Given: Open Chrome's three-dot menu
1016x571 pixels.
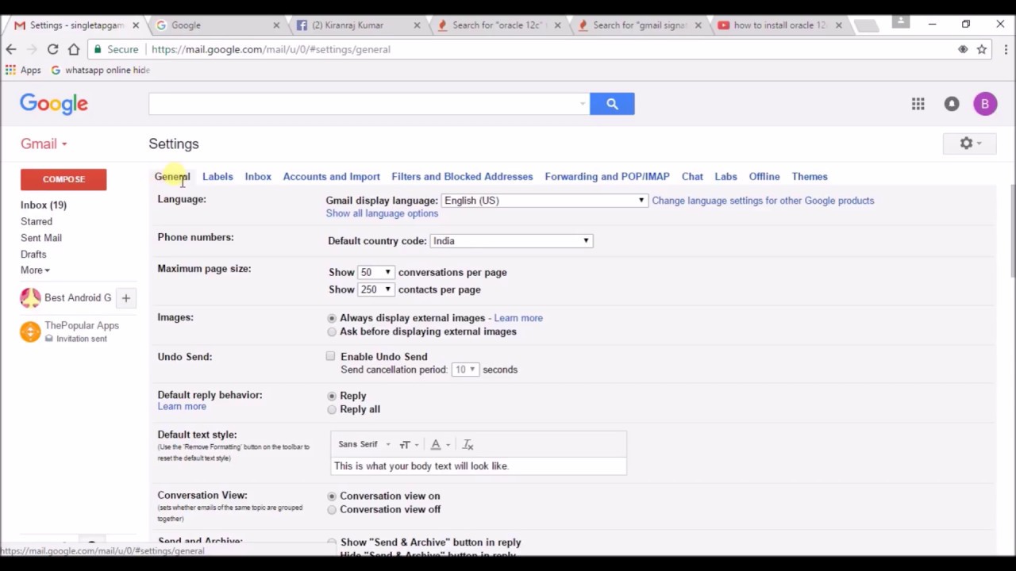Looking at the screenshot, I should click(1005, 49).
